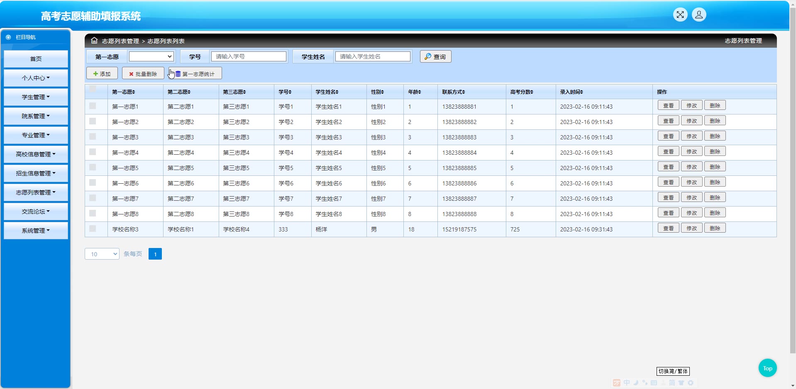796x389 pixels.
Task: Open the 第一志愿 filter dropdown
Action: pyautogui.click(x=151, y=56)
